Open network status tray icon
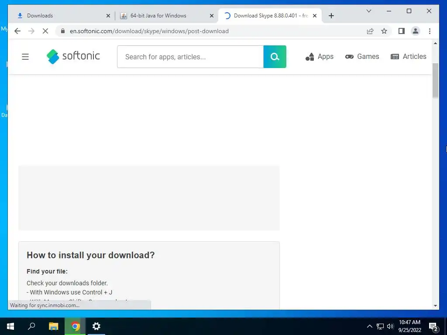Image resolution: width=447 pixels, height=335 pixels. [380, 326]
